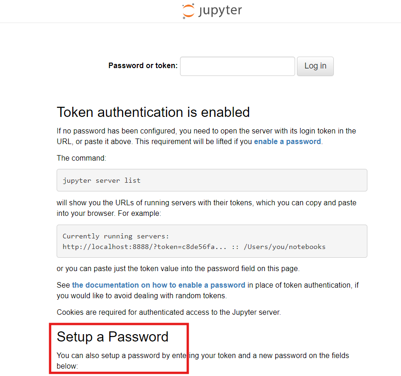Click the sentence about pasting just the token value
Image resolution: width=401 pixels, height=376 pixels.
coord(178,269)
